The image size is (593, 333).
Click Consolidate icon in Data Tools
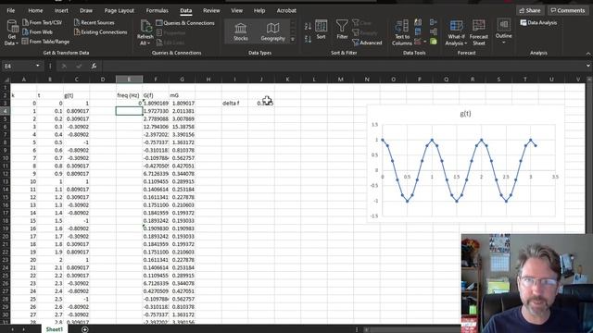434,22
